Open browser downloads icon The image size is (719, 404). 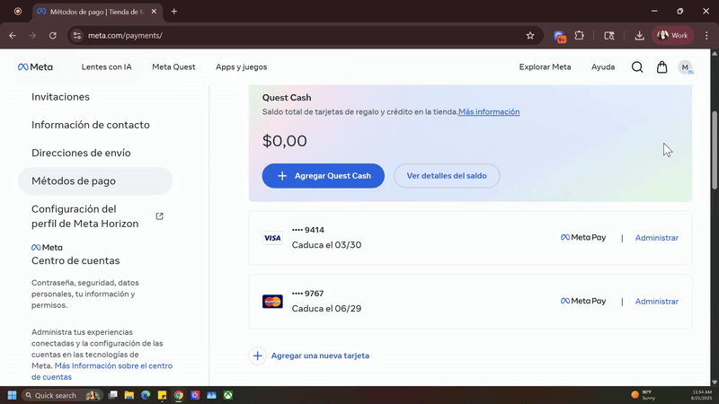[x=639, y=36]
